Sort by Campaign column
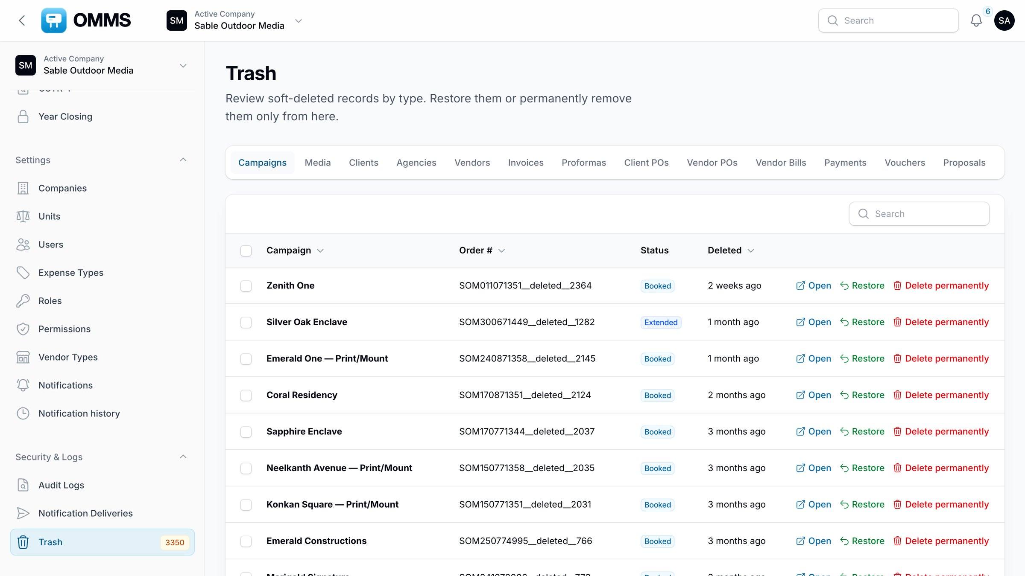This screenshot has width=1025, height=576. (295, 250)
